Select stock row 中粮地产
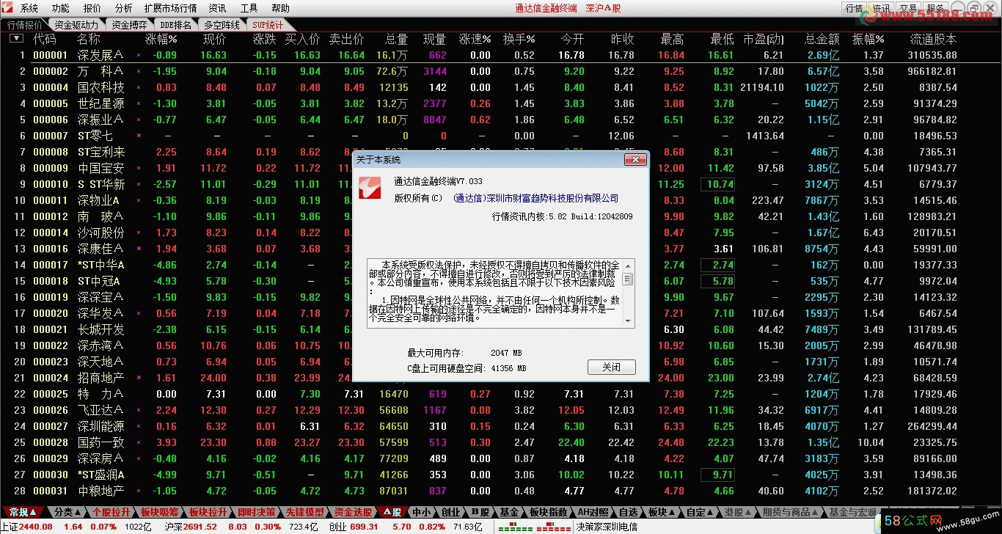 501,491
